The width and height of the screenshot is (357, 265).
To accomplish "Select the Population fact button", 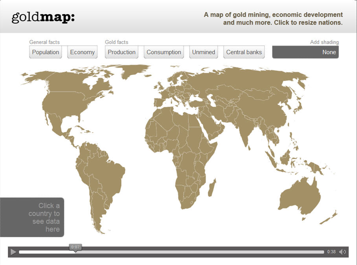I will click(x=46, y=52).
